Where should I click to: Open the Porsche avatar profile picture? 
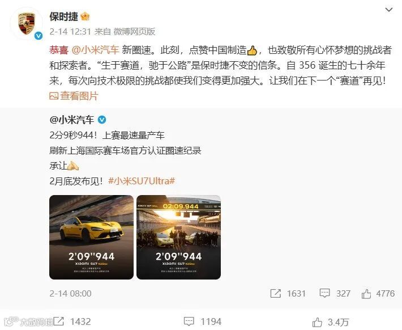pos(27,24)
